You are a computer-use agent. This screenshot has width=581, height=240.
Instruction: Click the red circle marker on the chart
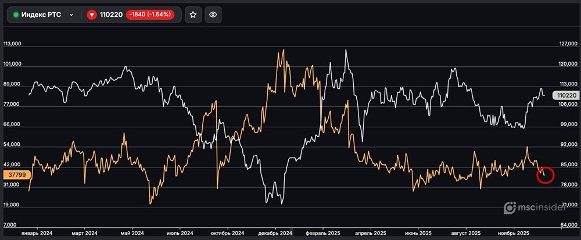545,174
